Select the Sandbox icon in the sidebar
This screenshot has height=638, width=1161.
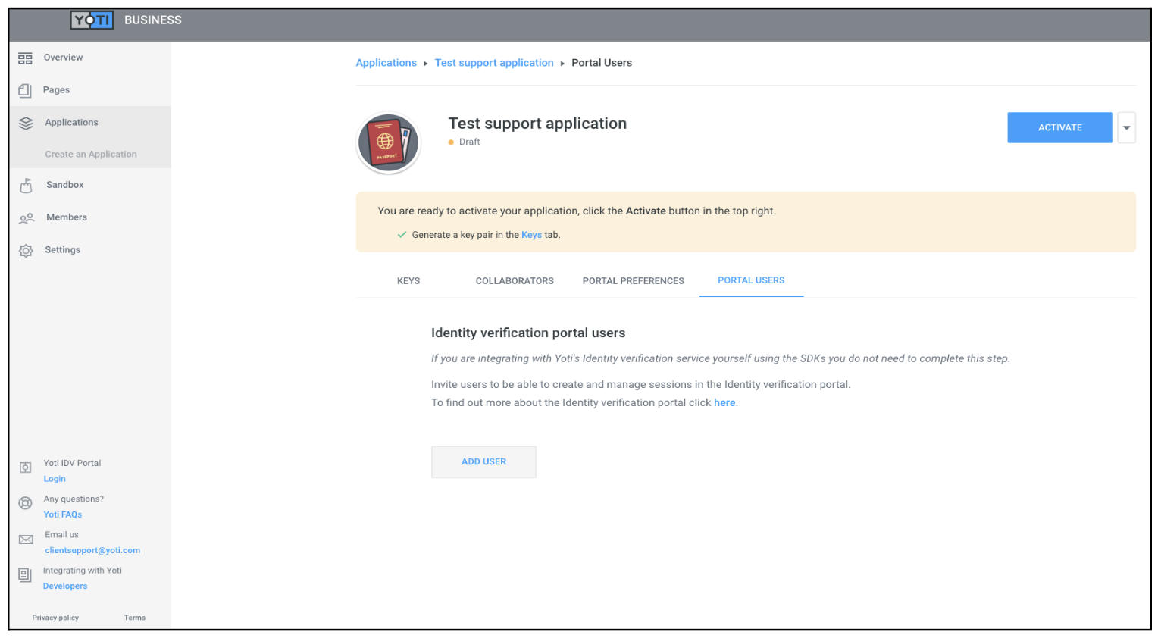[x=25, y=184]
